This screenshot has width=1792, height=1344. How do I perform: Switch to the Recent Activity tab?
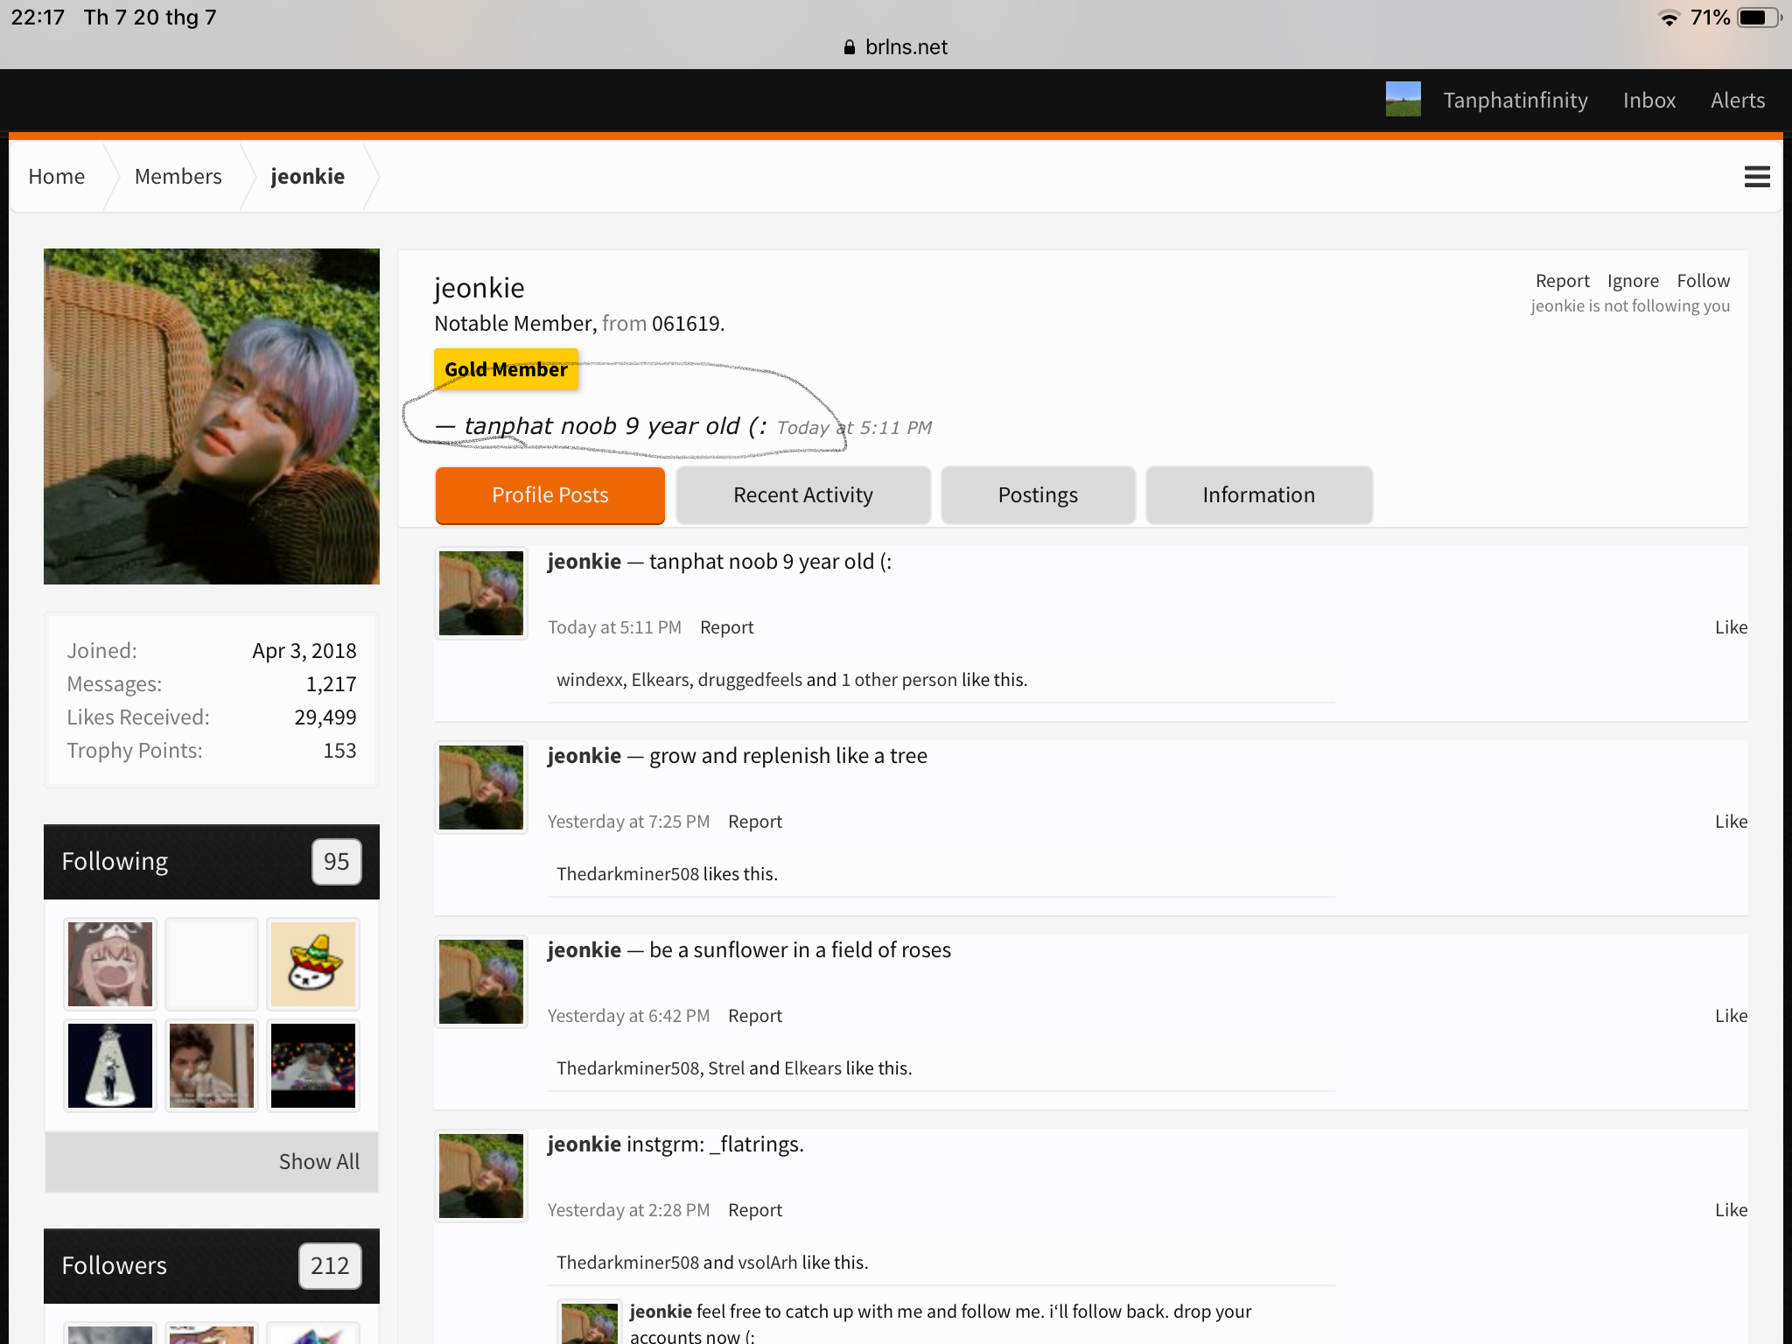pos(803,495)
